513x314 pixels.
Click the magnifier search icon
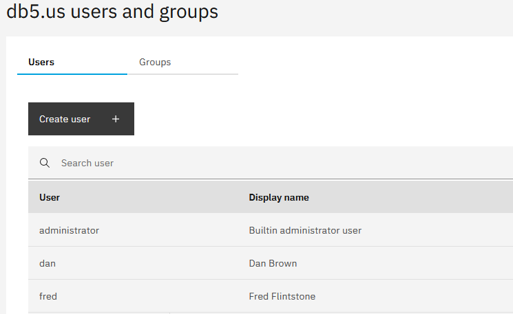45,163
